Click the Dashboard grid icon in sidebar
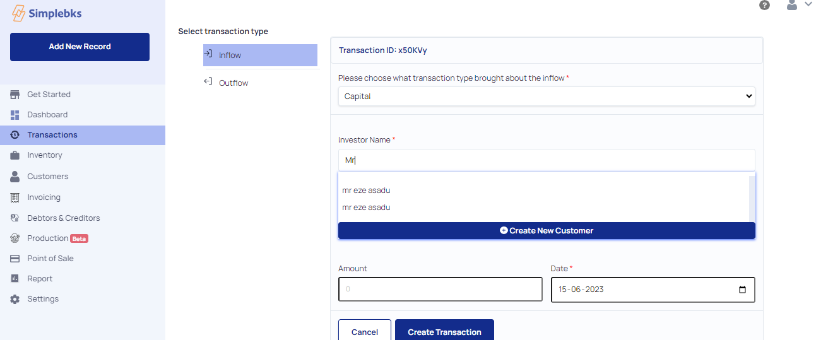This screenshot has height=340, width=816. point(15,115)
